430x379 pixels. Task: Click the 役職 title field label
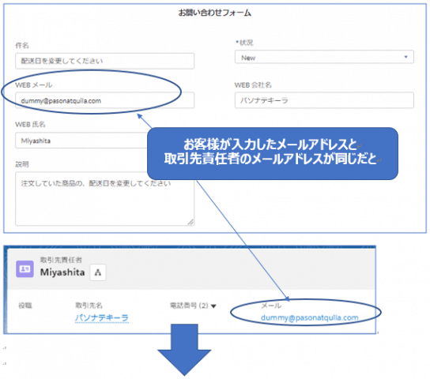25,306
